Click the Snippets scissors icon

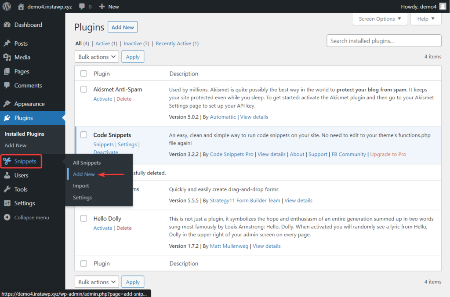[x=7, y=161]
